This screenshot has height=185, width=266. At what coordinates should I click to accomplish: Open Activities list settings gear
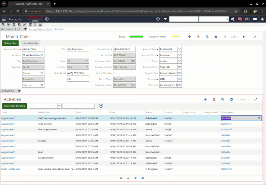pos(232,99)
